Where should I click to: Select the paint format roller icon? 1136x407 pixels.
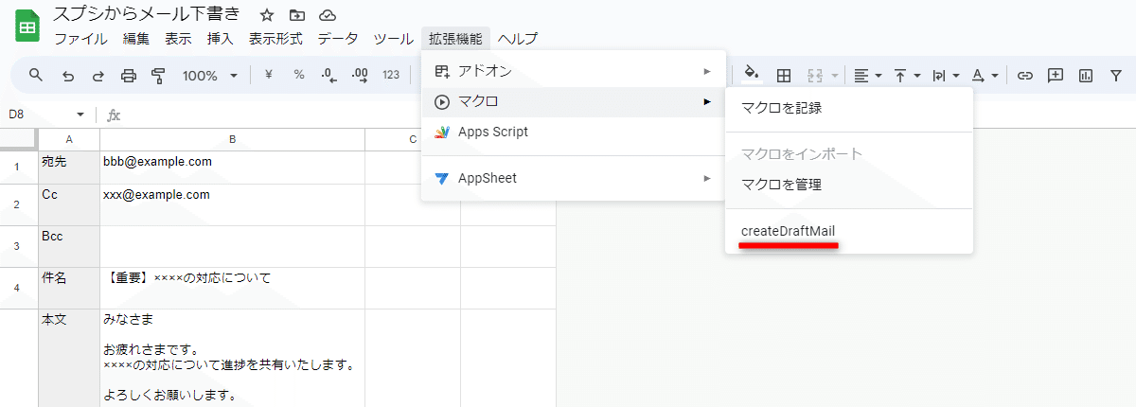tap(158, 76)
